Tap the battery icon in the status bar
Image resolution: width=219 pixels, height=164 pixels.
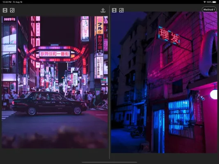(x=214, y=2)
